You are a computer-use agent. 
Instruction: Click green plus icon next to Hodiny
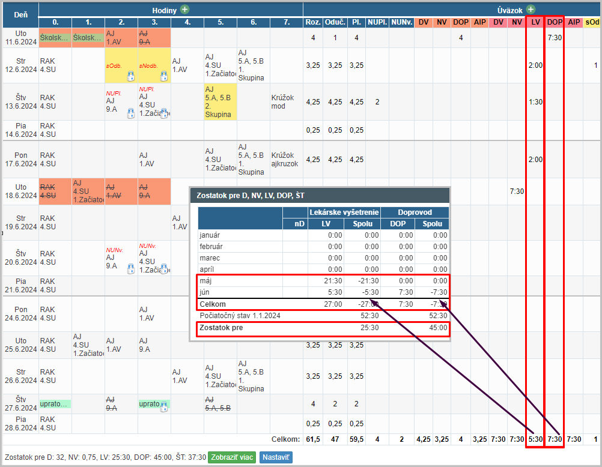[x=185, y=10]
